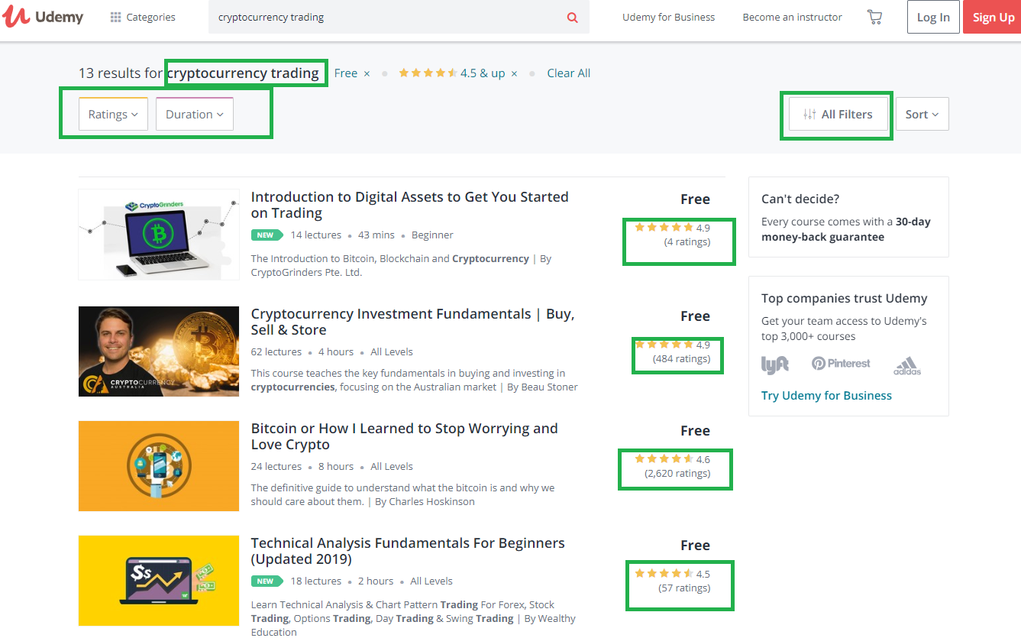This screenshot has width=1021, height=638.
Task: Click "Top companies trust Udemy" heading
Action: [x=845, y=298]
